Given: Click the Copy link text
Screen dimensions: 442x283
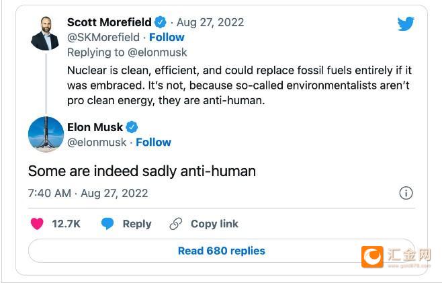Looking at the screenshot, I should pyautogui.click(x=214, y=224).
